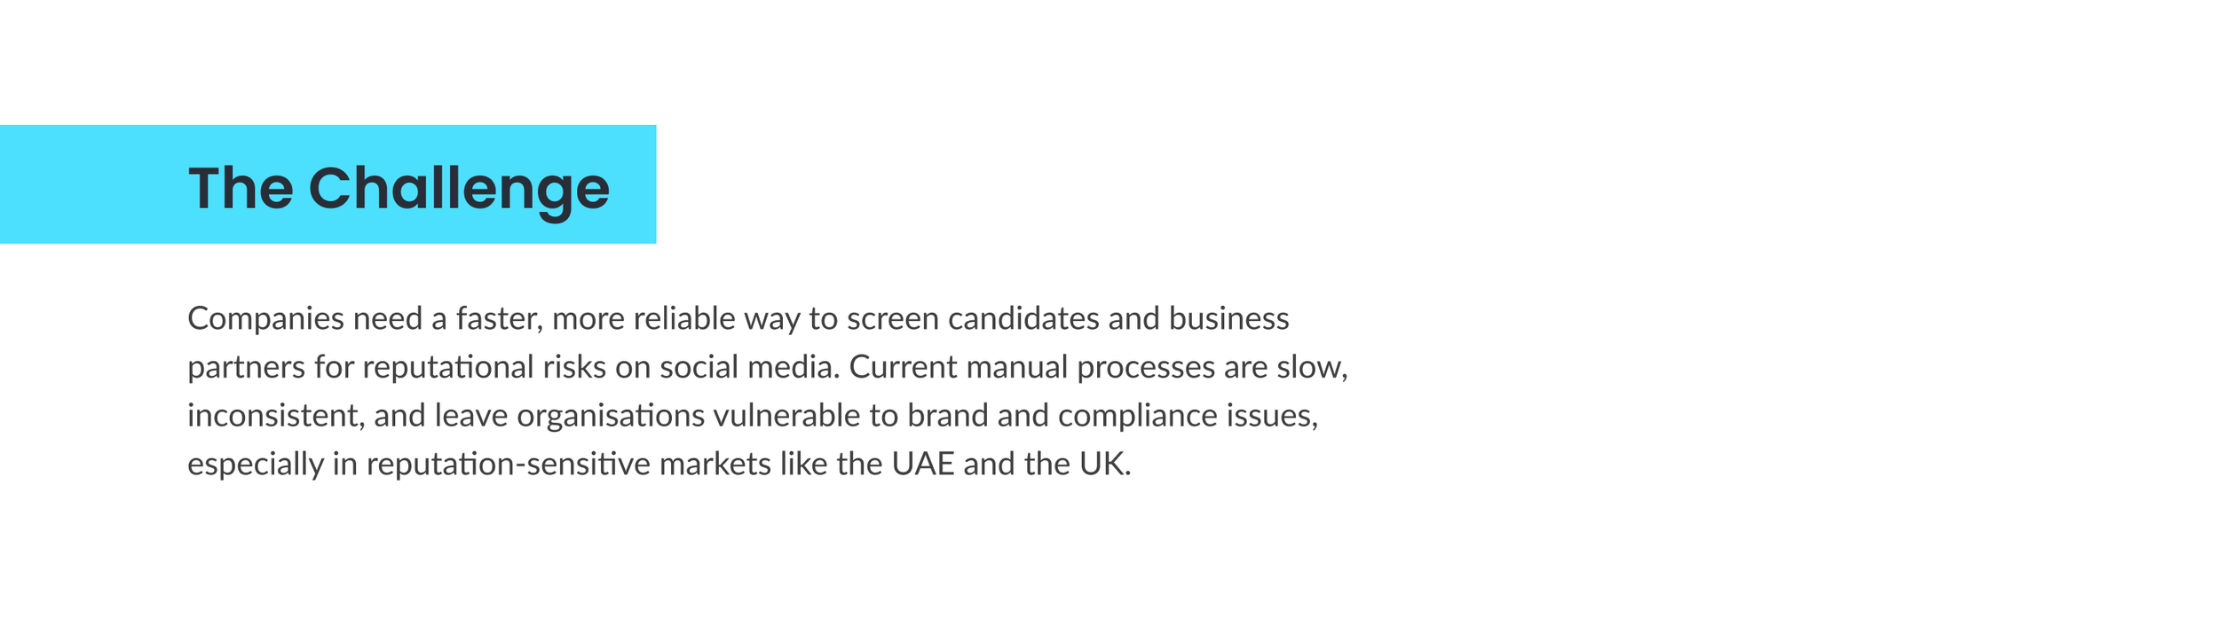Click the word "UAE" in last line

tap(923, 465)
